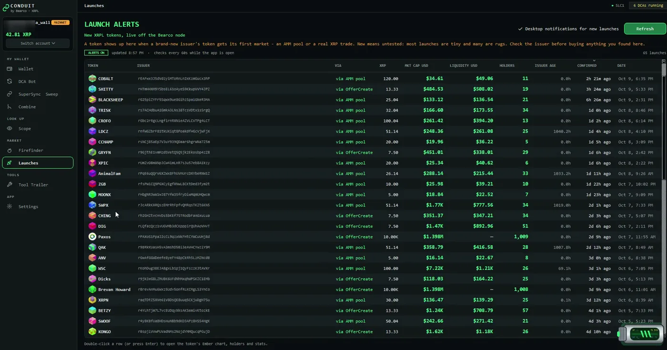Screen dimensions: 667x350
Task: Open Settings via the gear icon
Action: pyautogui.click(x=10, y=206)
